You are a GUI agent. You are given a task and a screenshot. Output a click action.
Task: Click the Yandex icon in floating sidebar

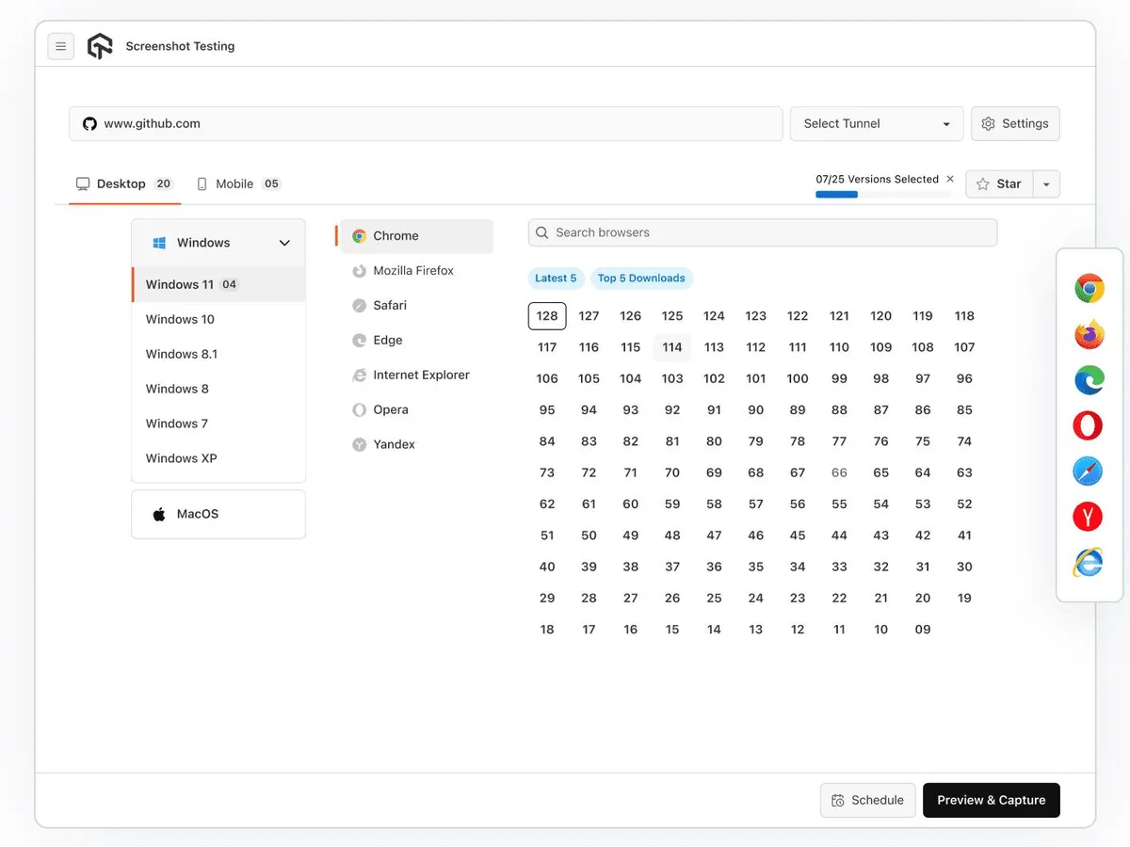[x=1090, y=517]
